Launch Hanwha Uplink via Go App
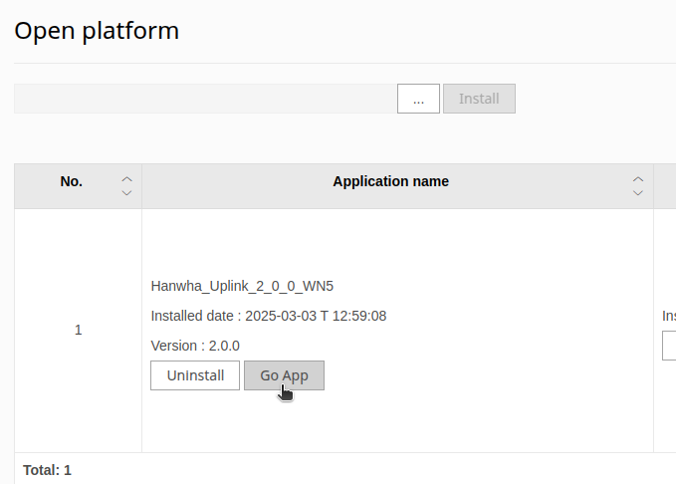Screen dimensions: 676x484 point(284,375)
